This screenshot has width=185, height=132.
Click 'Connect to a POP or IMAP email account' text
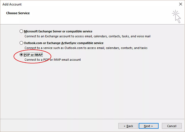pyautogui.click(x=53, y=60)
